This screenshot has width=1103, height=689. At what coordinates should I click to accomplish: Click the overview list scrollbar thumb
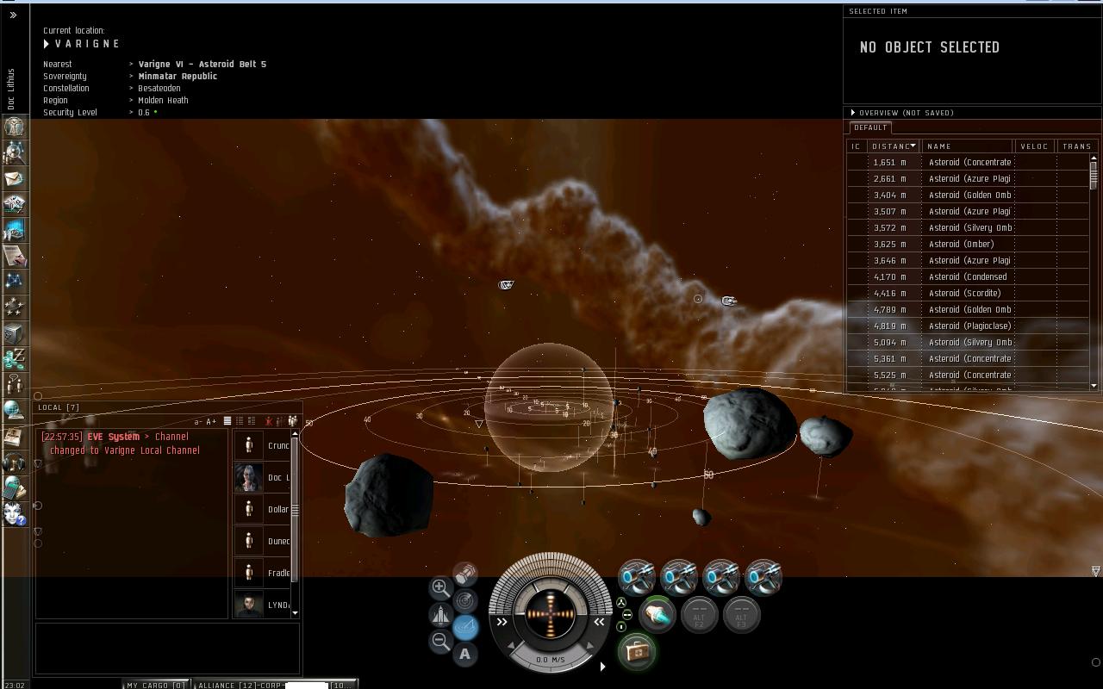click(x=1094, y=175)
